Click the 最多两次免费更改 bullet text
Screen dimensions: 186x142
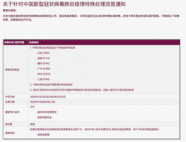coord(47,112)
